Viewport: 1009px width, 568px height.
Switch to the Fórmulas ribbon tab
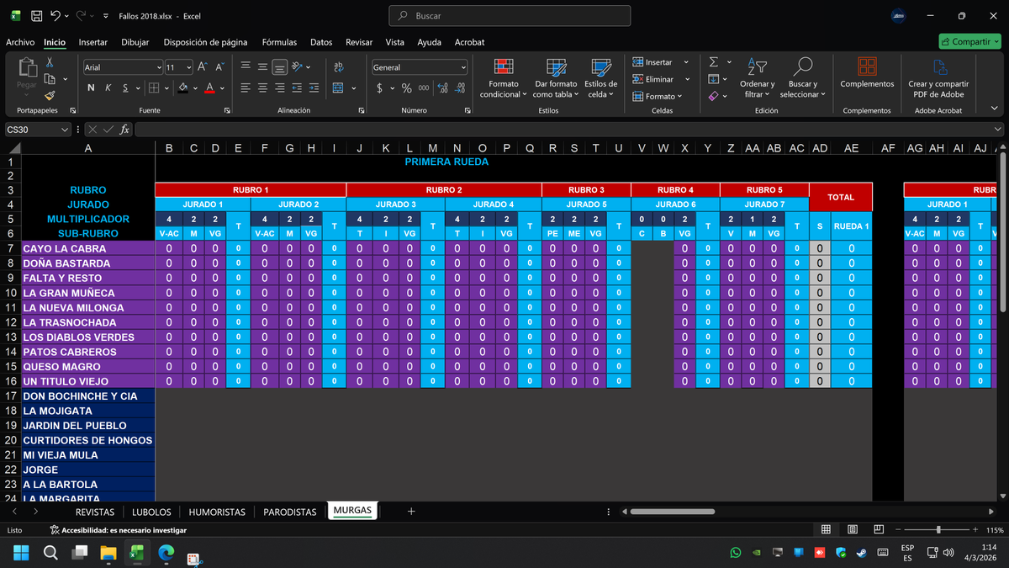coord(279,42)
